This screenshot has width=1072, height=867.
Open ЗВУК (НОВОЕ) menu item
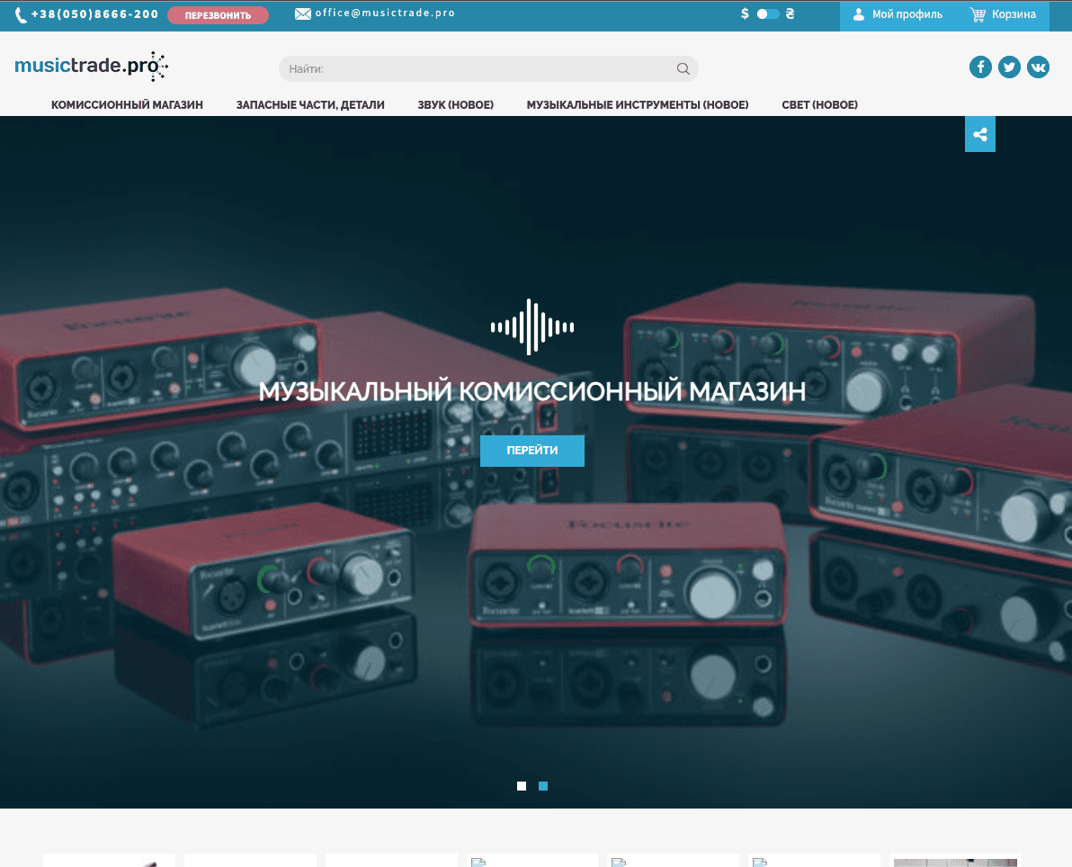[x=455, y=104]
